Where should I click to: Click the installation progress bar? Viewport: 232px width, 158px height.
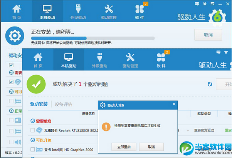pos(93,38)
